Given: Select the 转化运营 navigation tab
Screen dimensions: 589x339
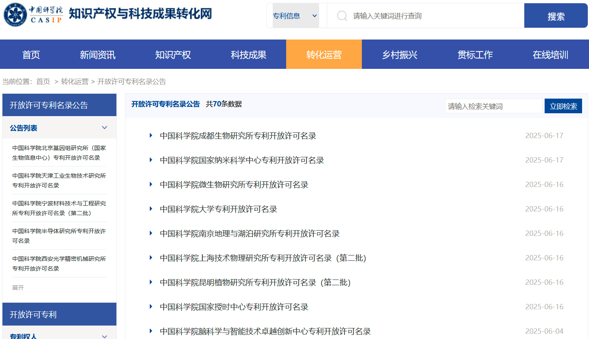Looking at the screenshot, I should pos(324,55).
